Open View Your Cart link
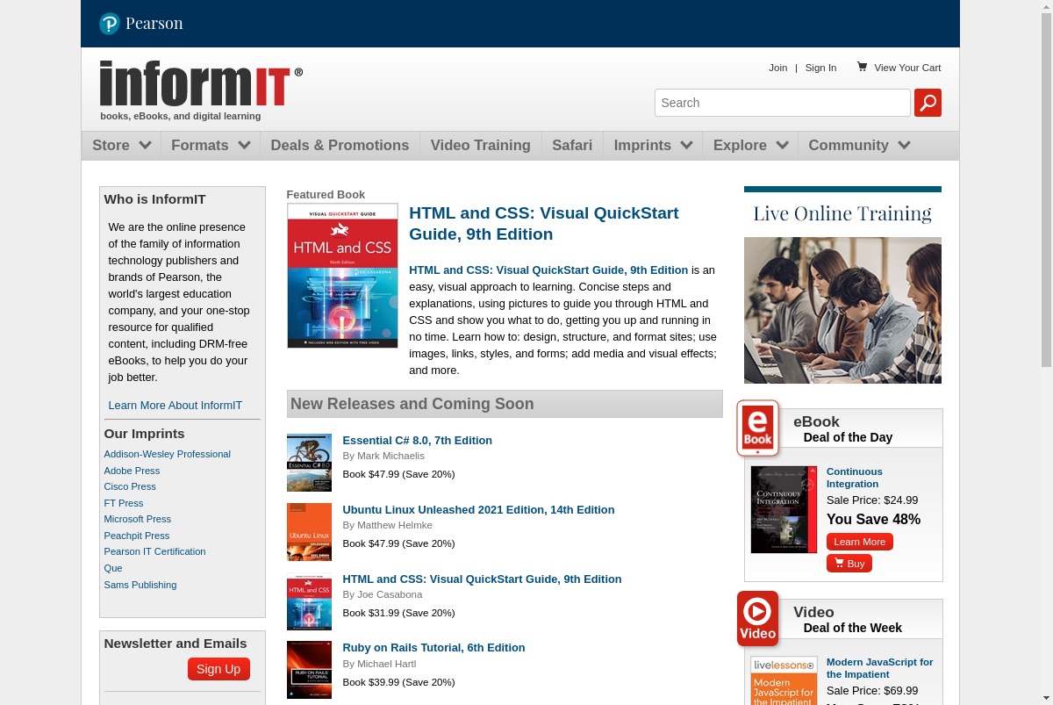 click(907, 68)
